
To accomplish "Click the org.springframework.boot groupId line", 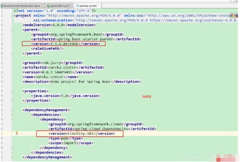I will [77, 34].
